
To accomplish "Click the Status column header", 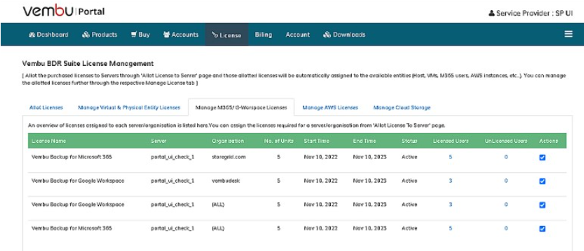I will pyautogui.click(x=409, y=141).
